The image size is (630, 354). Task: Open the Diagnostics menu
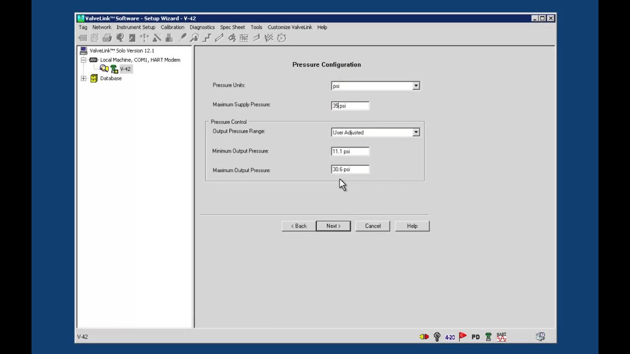[202, 28]
